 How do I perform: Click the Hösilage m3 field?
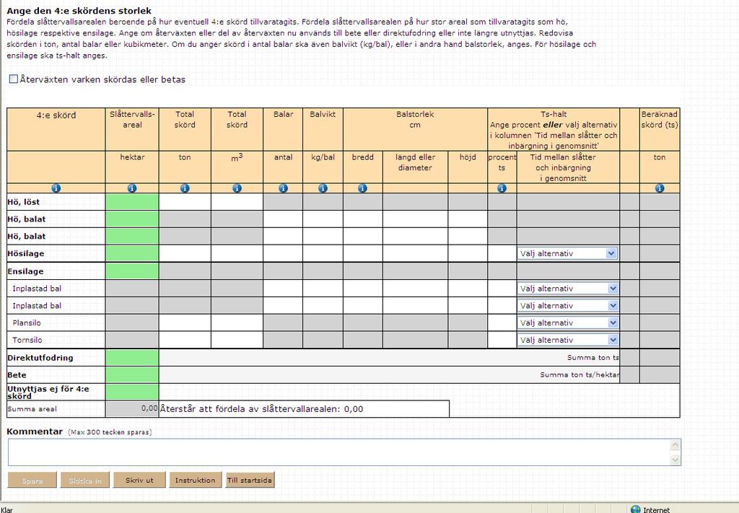(x=237, y=253)
